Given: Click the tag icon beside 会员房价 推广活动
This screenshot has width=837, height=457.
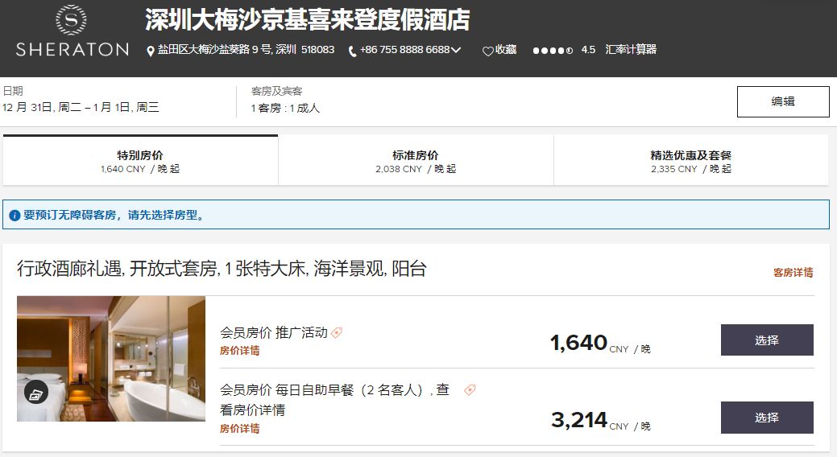Looking at the screenshot, I should pos(336,333).
